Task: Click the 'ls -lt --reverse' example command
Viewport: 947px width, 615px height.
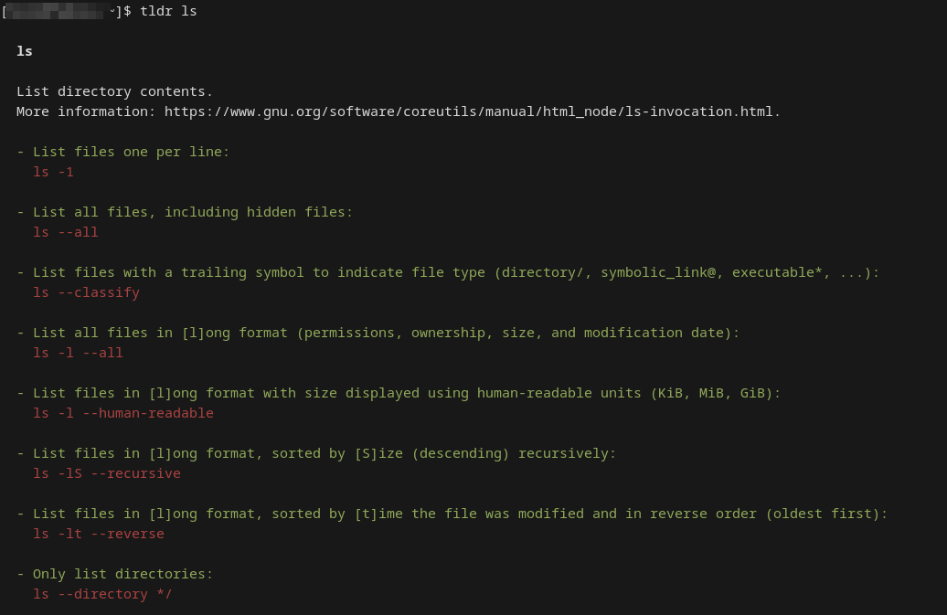Action: point(98,534)
